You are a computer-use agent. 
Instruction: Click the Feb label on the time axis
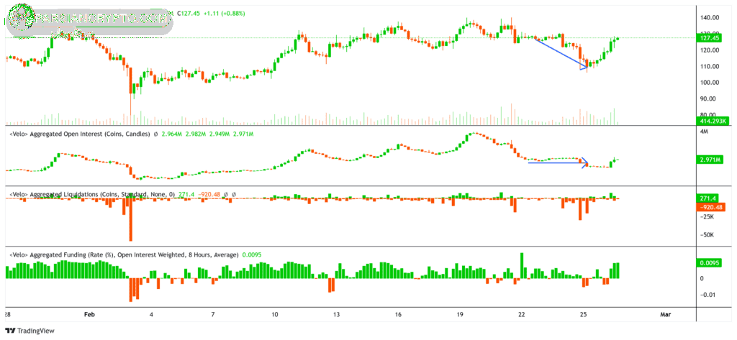click(x=89, y=315)
